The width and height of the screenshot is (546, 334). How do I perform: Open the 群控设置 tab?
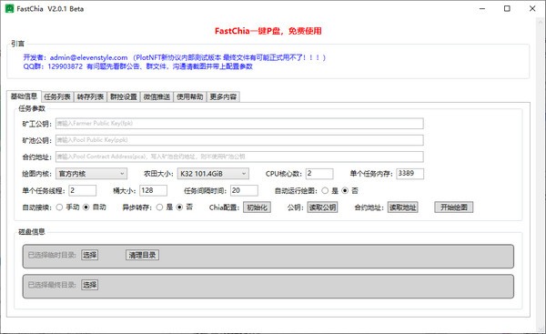(x=123, y=96)
